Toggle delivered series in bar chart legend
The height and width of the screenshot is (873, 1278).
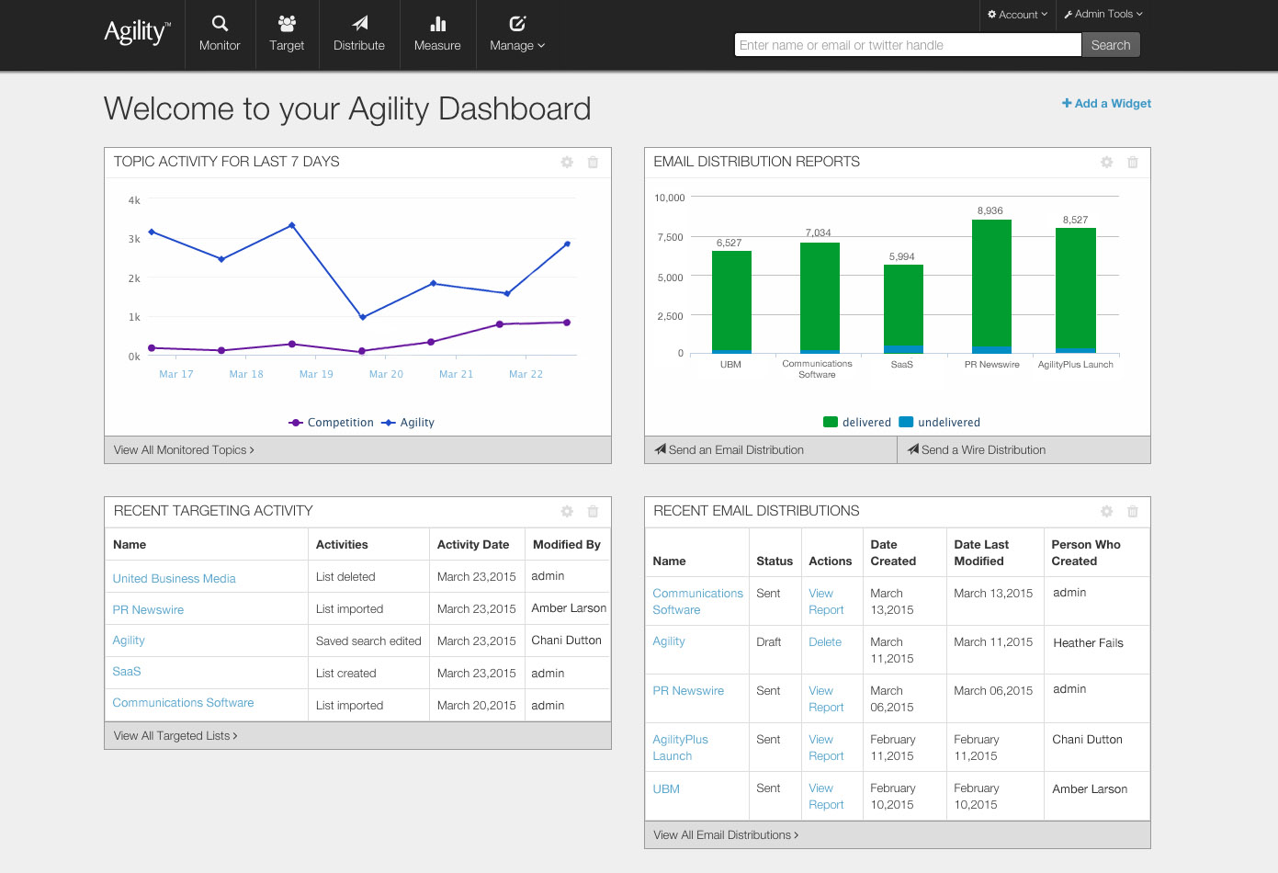857,423
